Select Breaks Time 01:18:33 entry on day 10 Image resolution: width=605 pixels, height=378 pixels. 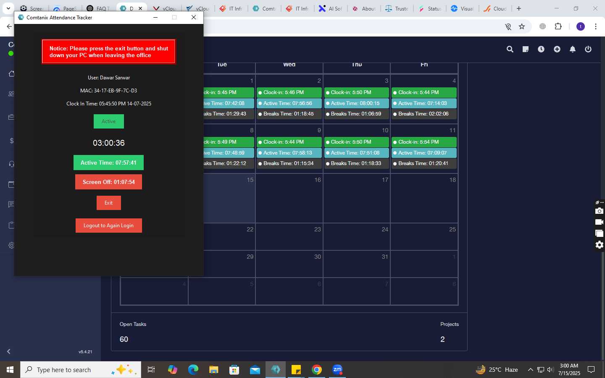[x=356, y=163]
